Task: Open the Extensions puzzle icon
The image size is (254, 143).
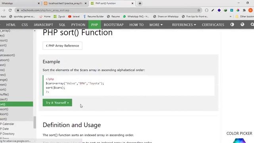Action: [244, 10]
